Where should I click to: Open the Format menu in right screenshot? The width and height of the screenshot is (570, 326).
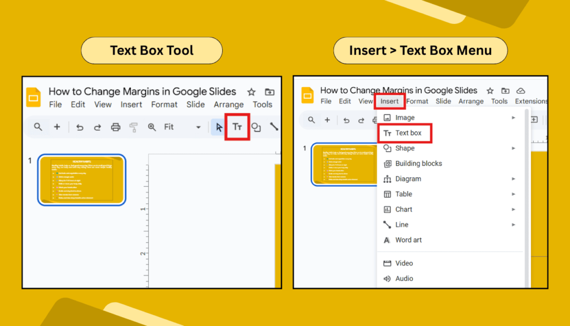[417, 101]
